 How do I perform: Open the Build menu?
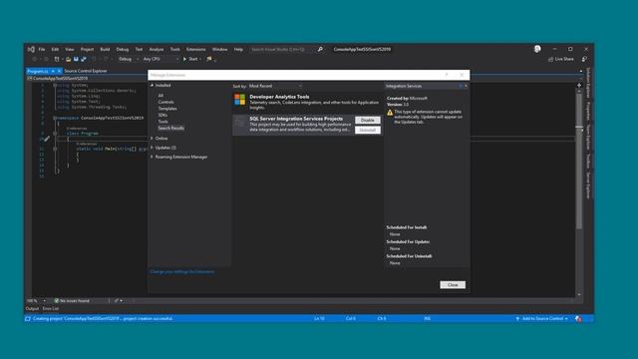(x=105, y=49)
